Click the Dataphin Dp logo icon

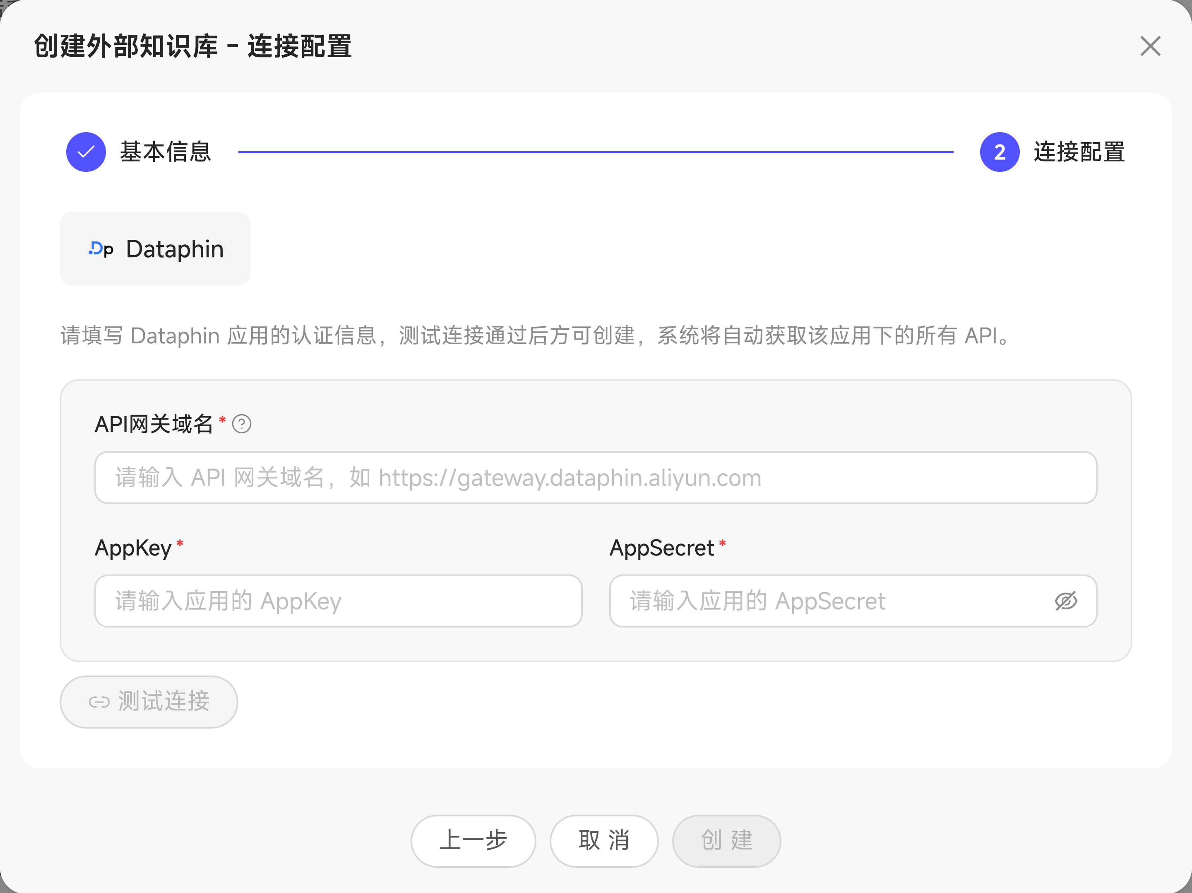pos(101,249)
